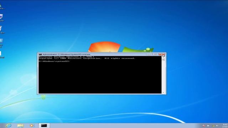Click the cmd scrollbar down arrow
This screenshot has width=228, height=128.
click(163, 92)
